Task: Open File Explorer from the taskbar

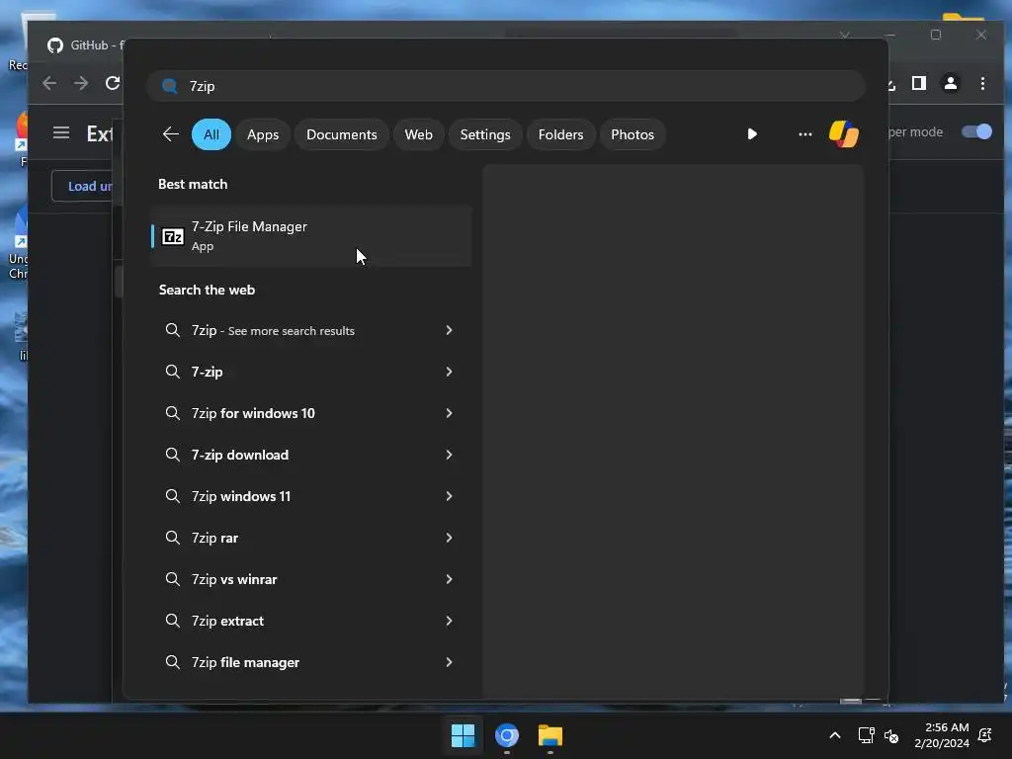Action: [550, 735]
